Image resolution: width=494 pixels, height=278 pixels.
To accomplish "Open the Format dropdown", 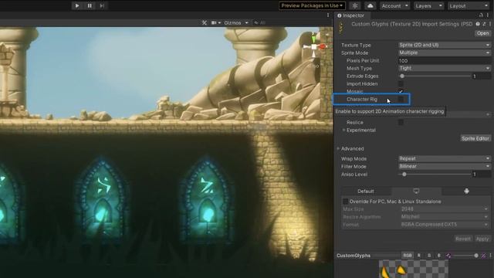I will [x=445, y=225].
